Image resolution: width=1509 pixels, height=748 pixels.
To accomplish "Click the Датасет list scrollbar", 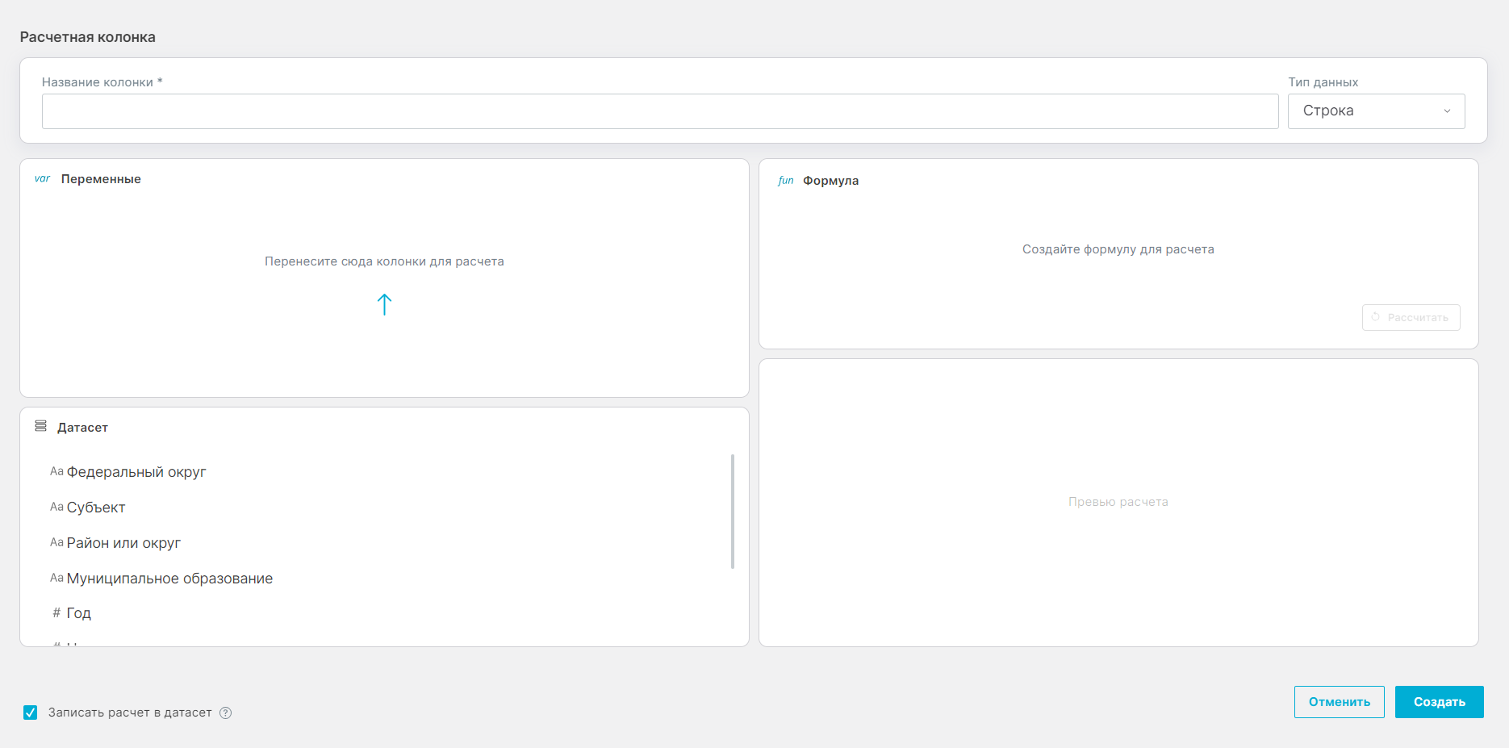I will click(732, 512).
